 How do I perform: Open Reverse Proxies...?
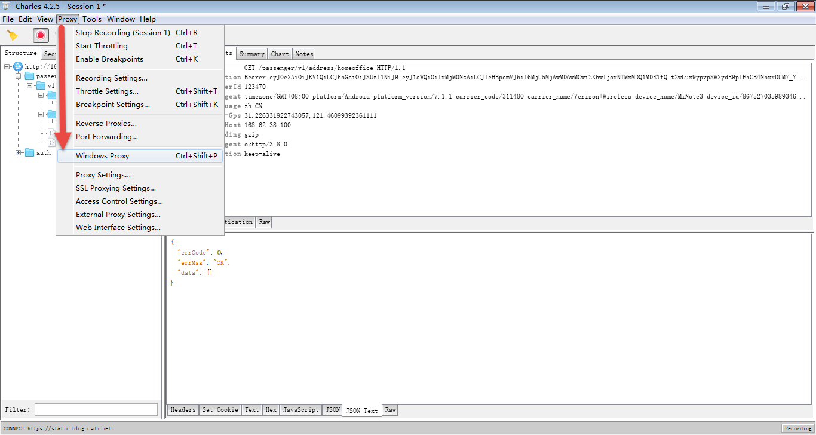[140, 124]
